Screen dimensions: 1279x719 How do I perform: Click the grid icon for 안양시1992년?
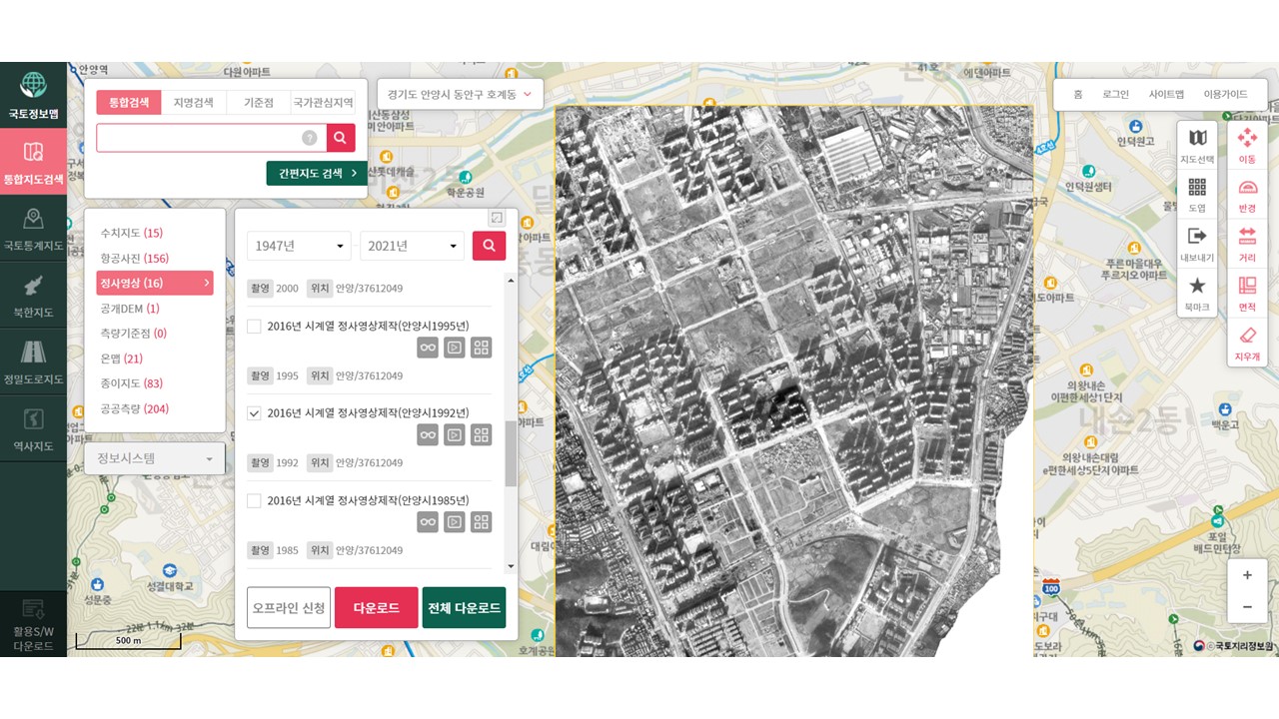tap(482, 434)
